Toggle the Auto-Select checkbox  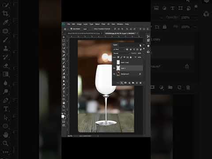coord(71,29)
